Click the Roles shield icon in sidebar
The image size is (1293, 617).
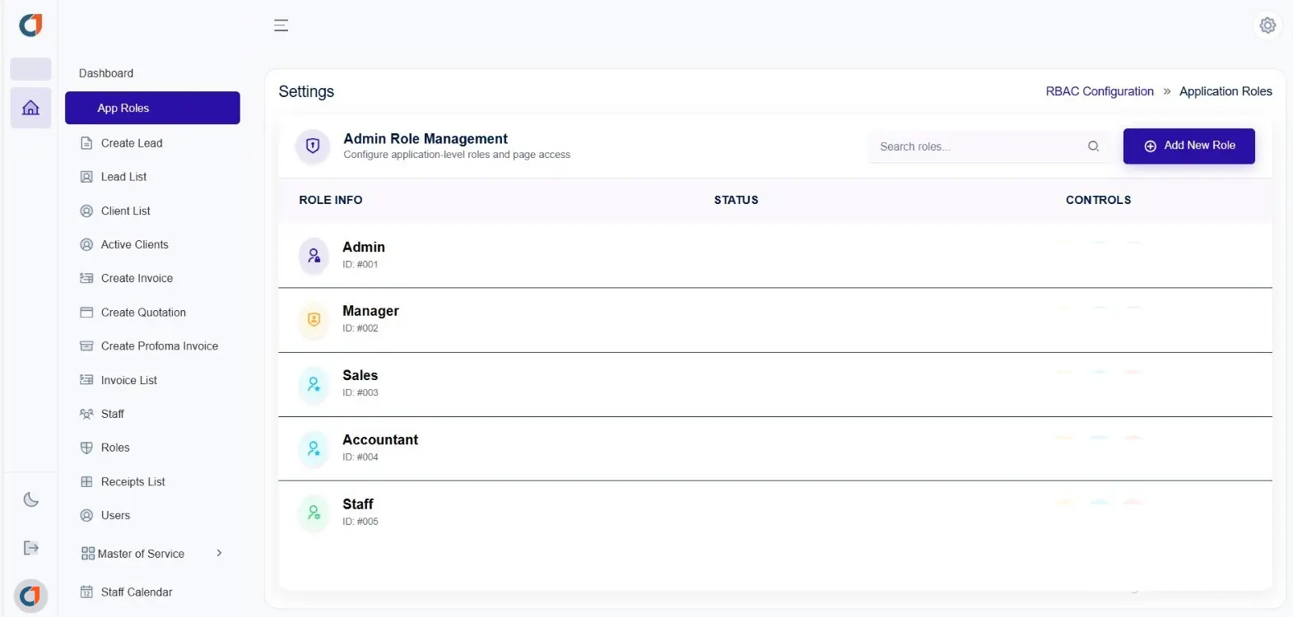coord(86,448)
